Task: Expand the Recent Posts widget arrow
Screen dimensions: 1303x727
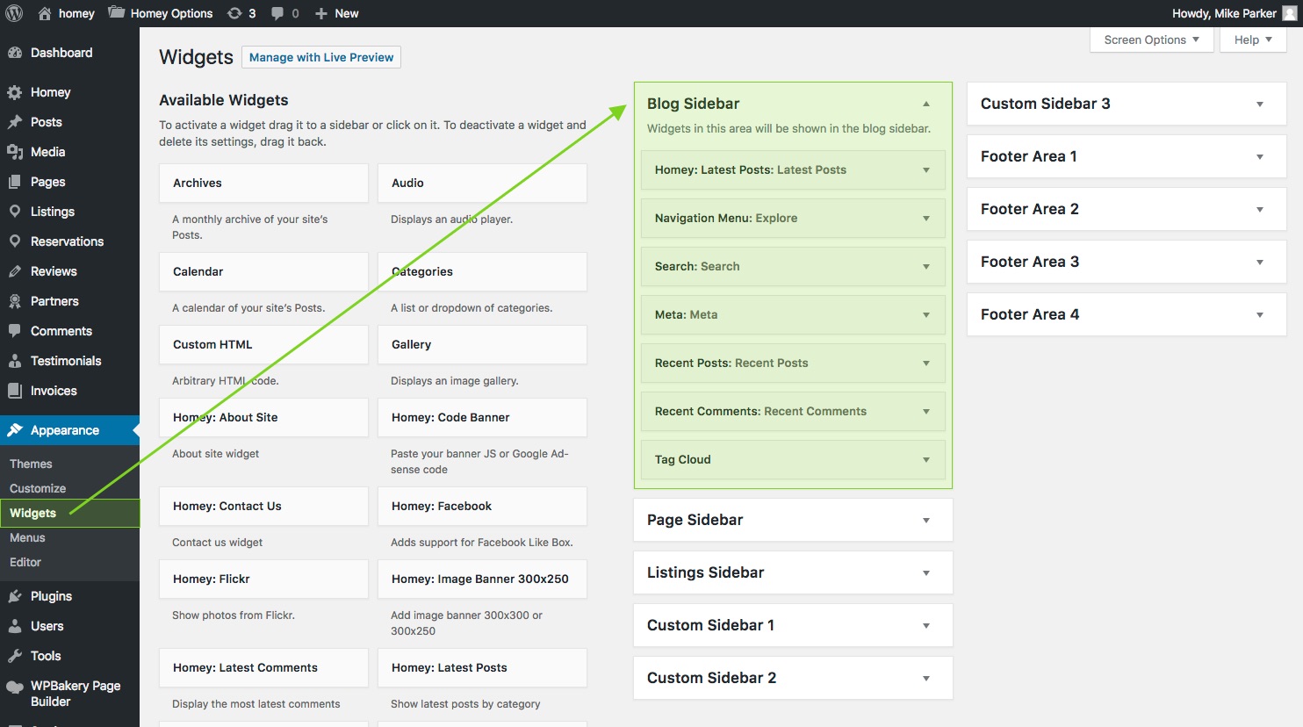Action: coord(925,363)
